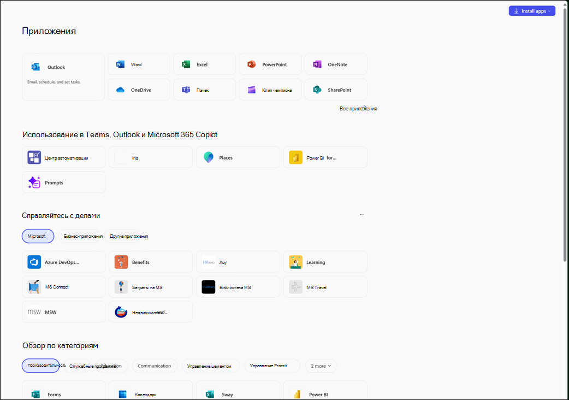
Task: Open the Outlook app icon
Action: 35,67
